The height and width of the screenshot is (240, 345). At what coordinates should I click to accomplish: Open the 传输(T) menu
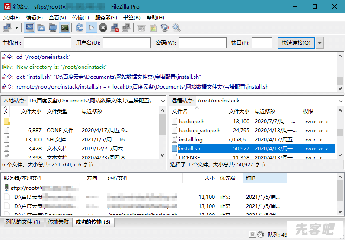(x=80, y=18)
